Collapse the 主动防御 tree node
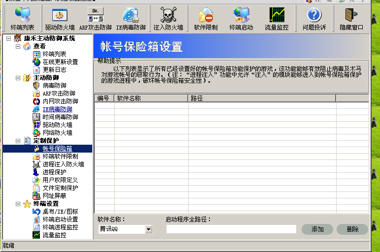Viewport: 380px width, 252px height. [x=18, y=78]
